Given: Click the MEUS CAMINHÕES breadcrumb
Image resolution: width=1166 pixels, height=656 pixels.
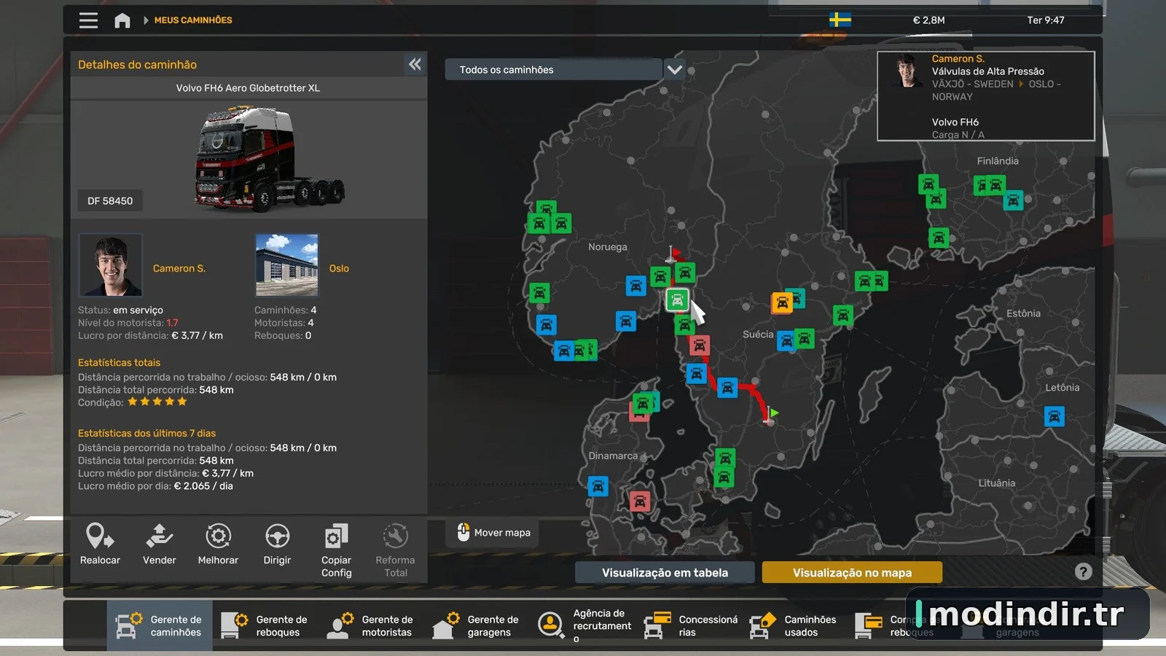Looking at the screenshot, I should coord(193,20).
